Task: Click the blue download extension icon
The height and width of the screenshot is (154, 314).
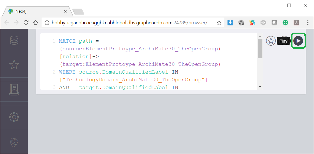Action: tap(230, 23)
